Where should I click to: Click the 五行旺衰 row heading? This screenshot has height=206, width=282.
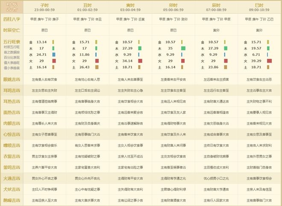pos(12,42)
